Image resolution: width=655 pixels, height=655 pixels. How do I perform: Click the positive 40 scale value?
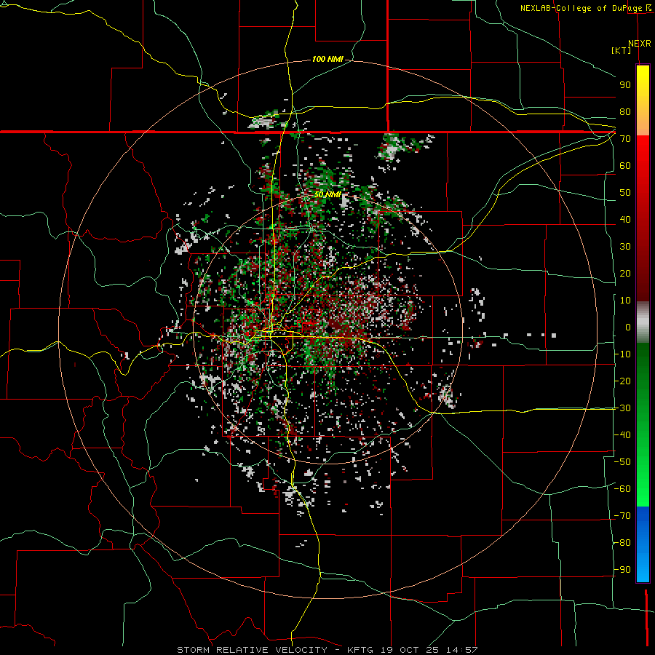tap(625, 220)
